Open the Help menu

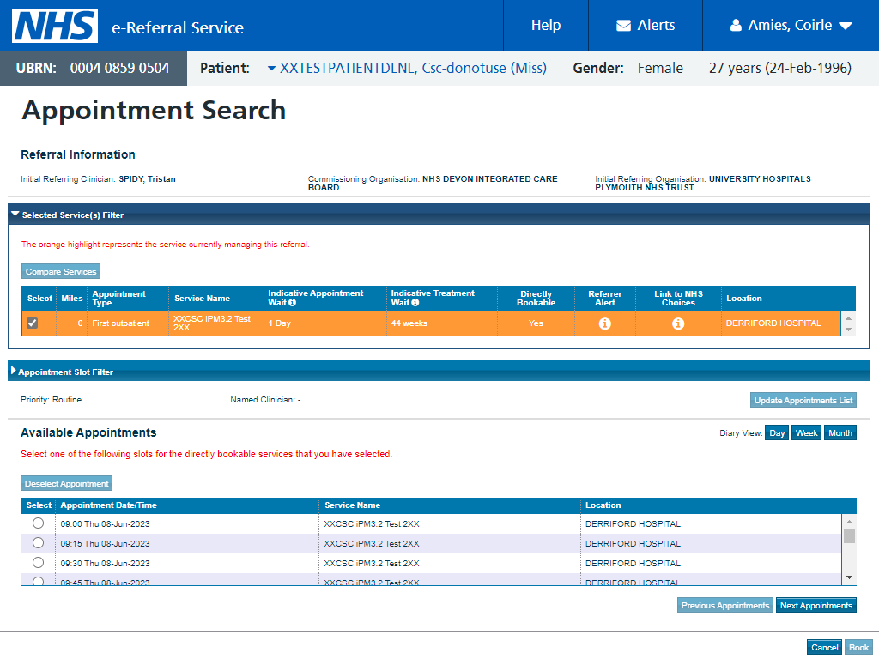click(x=545, y=25)
